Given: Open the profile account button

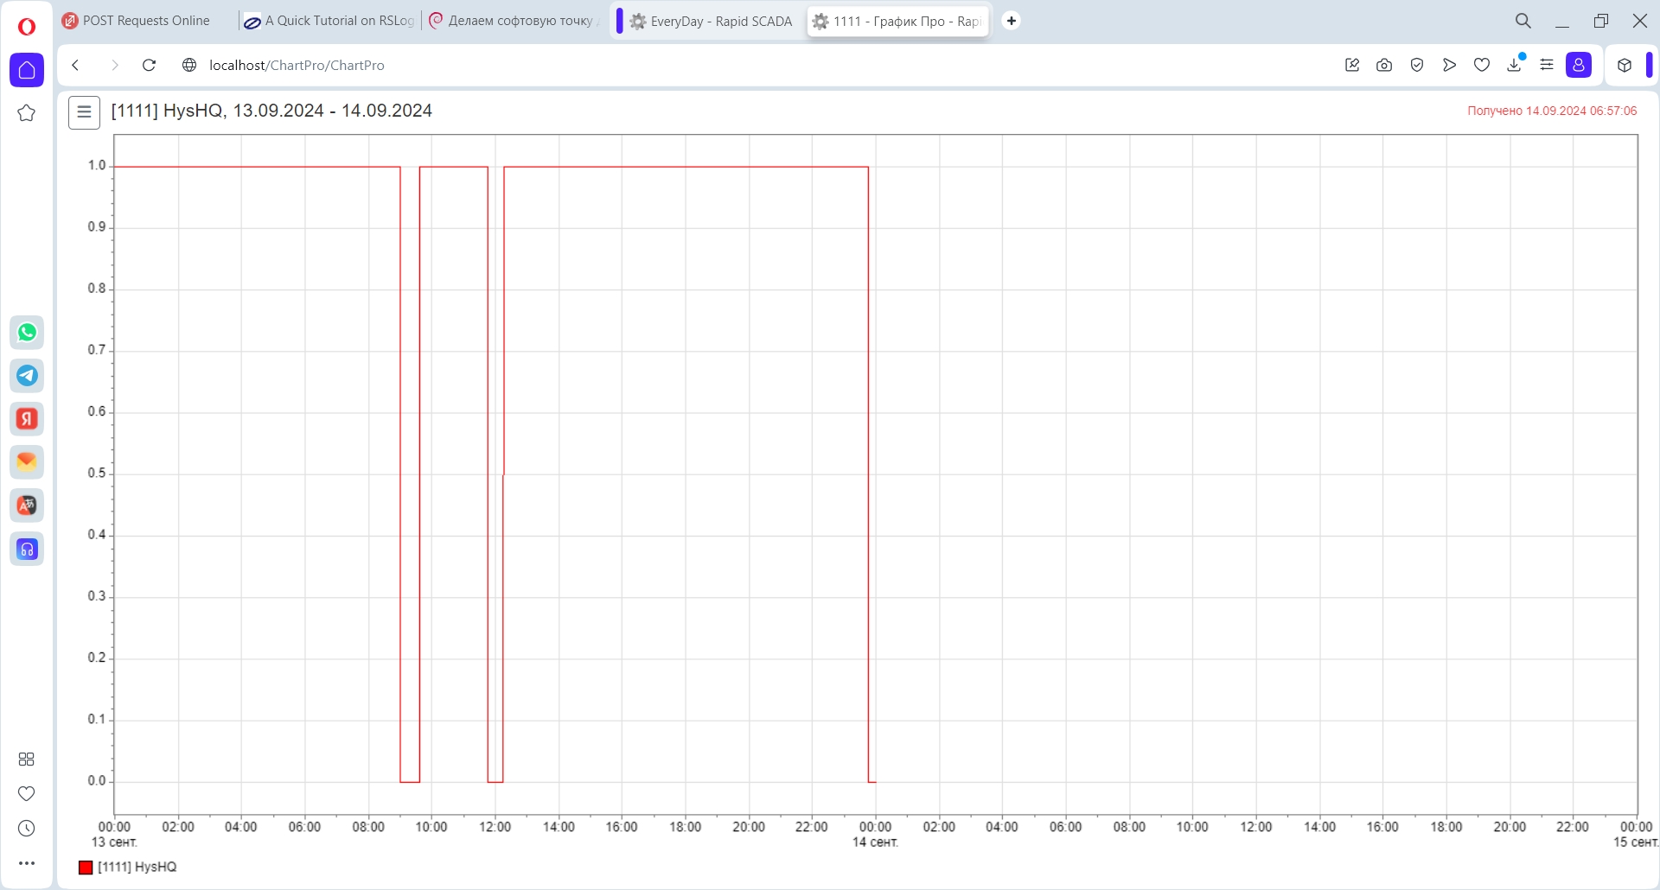Looking at the screenshot, I should (x=1579, y=66).
